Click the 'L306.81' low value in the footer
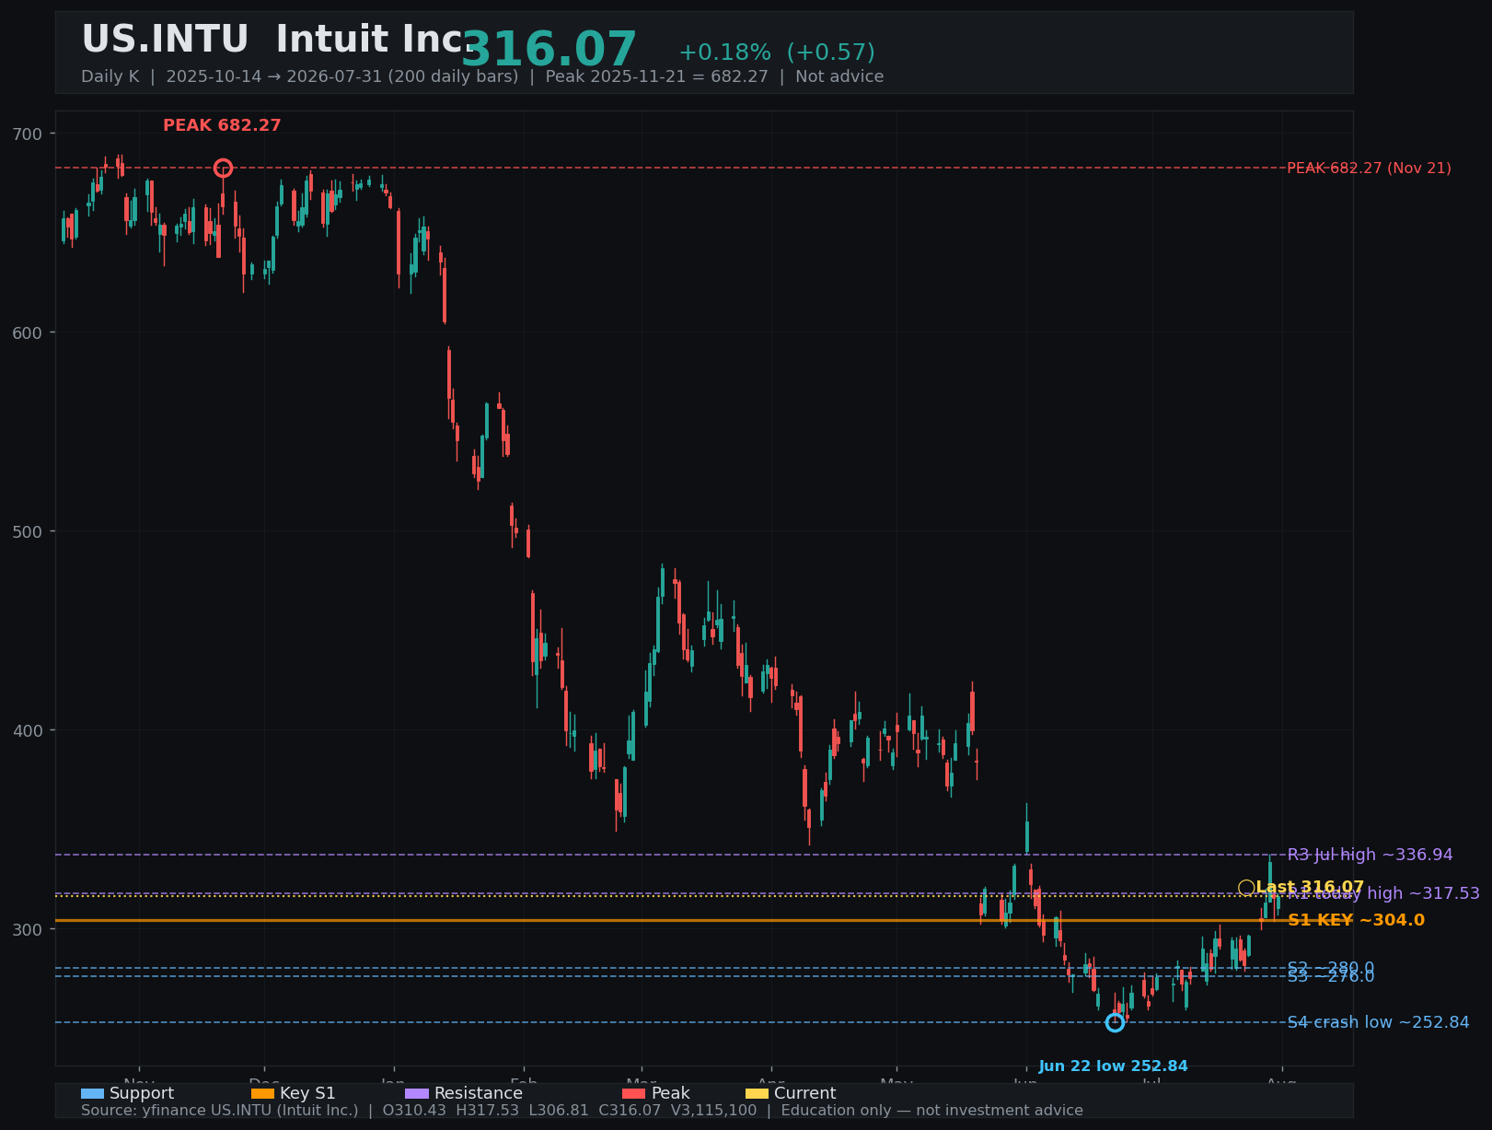Viewport: 1492px width, 1130px height. click(x=561, y=1111)
